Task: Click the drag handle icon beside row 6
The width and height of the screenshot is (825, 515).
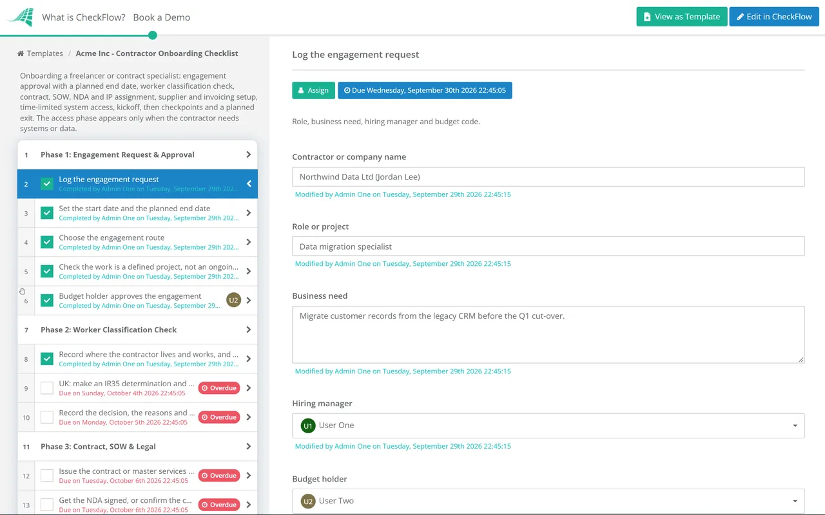Action: pyautogui.click(x=23, y=292)
